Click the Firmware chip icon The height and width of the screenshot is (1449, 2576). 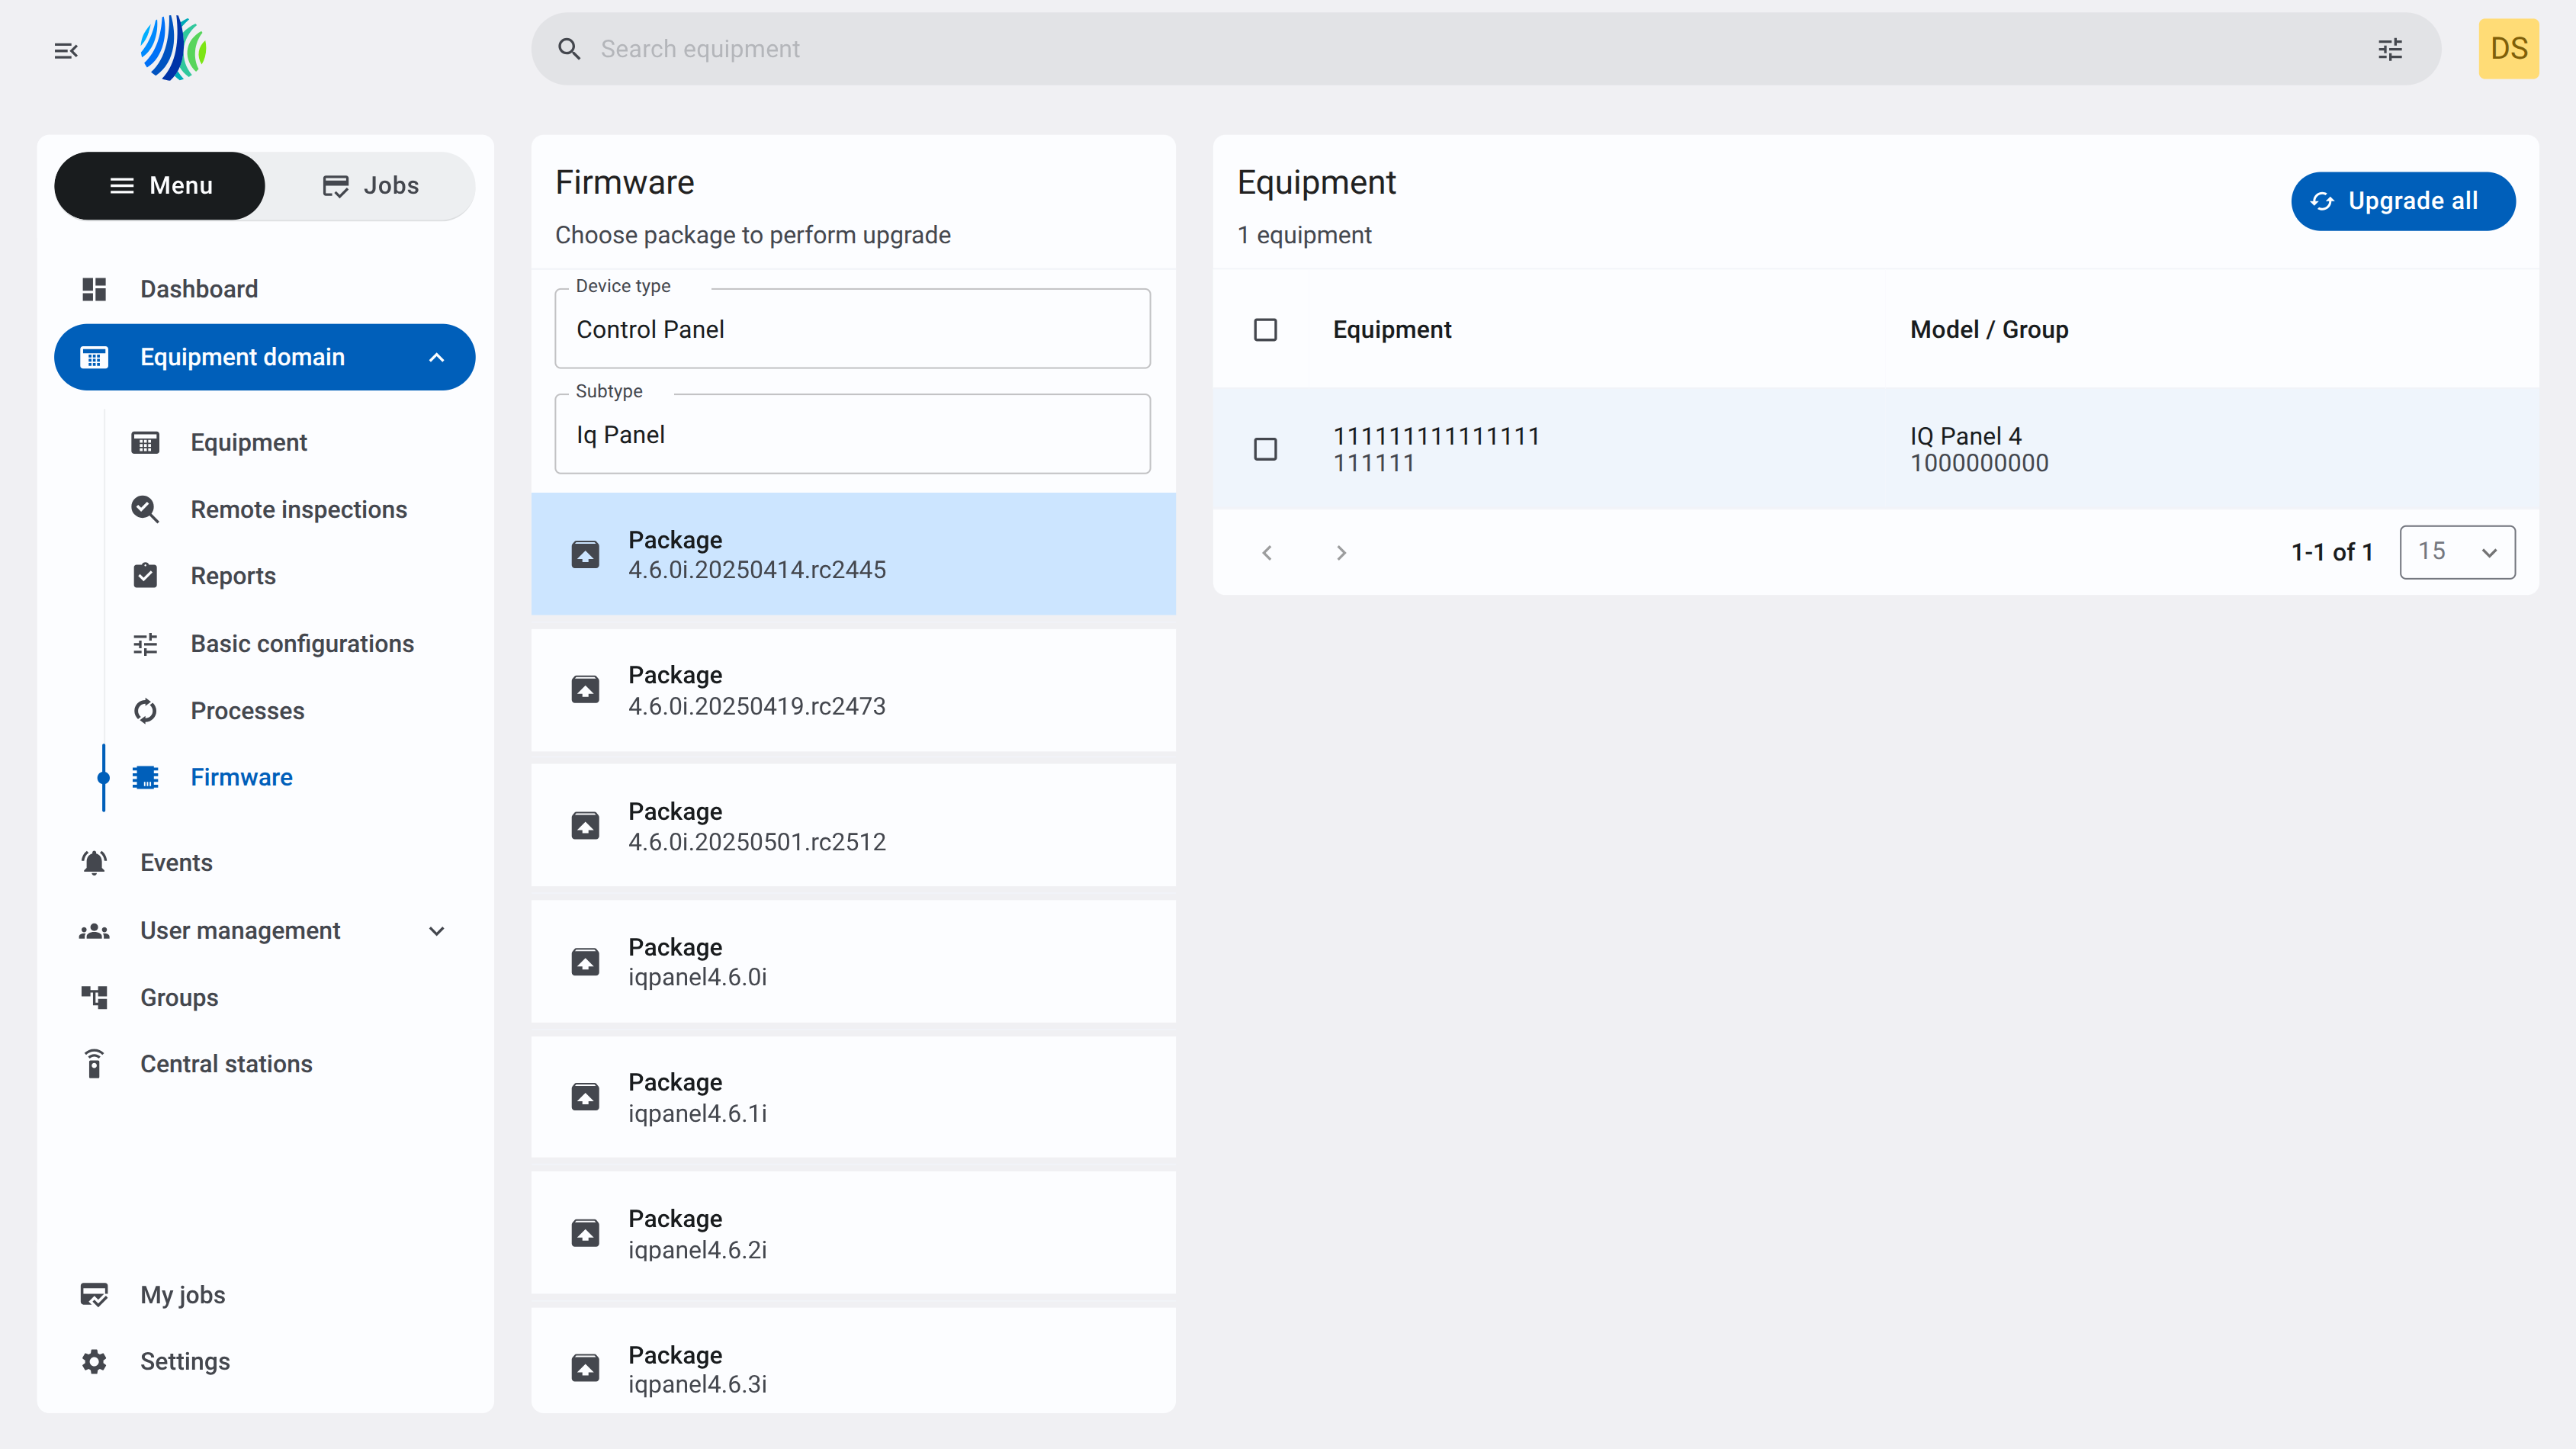point(145,777)
